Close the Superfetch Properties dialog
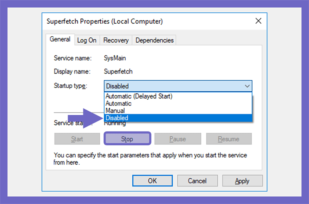Screen dimensions: 309x204 click(x=258, y=21)
